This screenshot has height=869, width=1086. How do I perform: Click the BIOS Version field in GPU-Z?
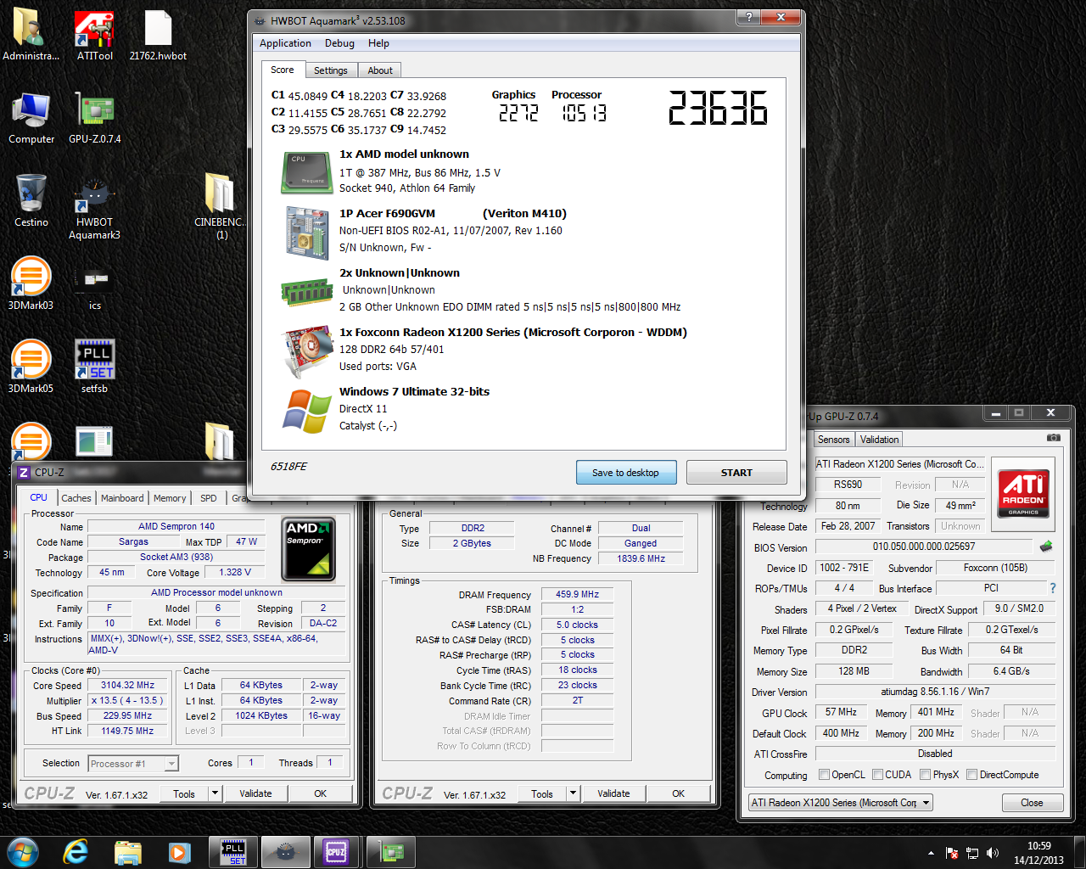(x=924, y=547)
